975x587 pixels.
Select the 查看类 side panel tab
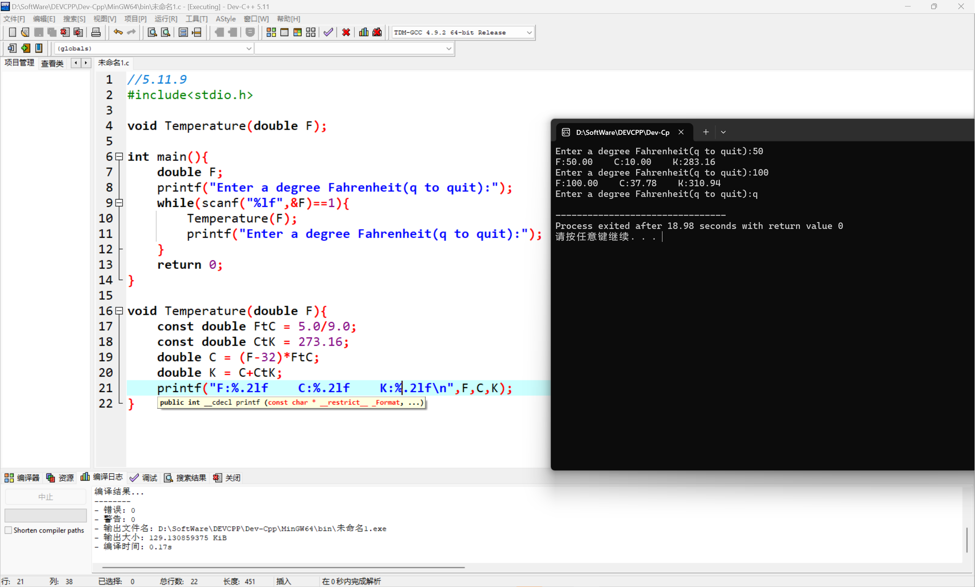(x=52, y=63)
